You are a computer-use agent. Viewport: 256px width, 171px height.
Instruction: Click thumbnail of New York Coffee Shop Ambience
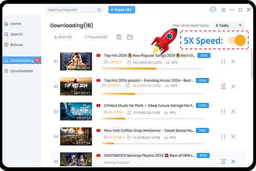tap(76, 137)
